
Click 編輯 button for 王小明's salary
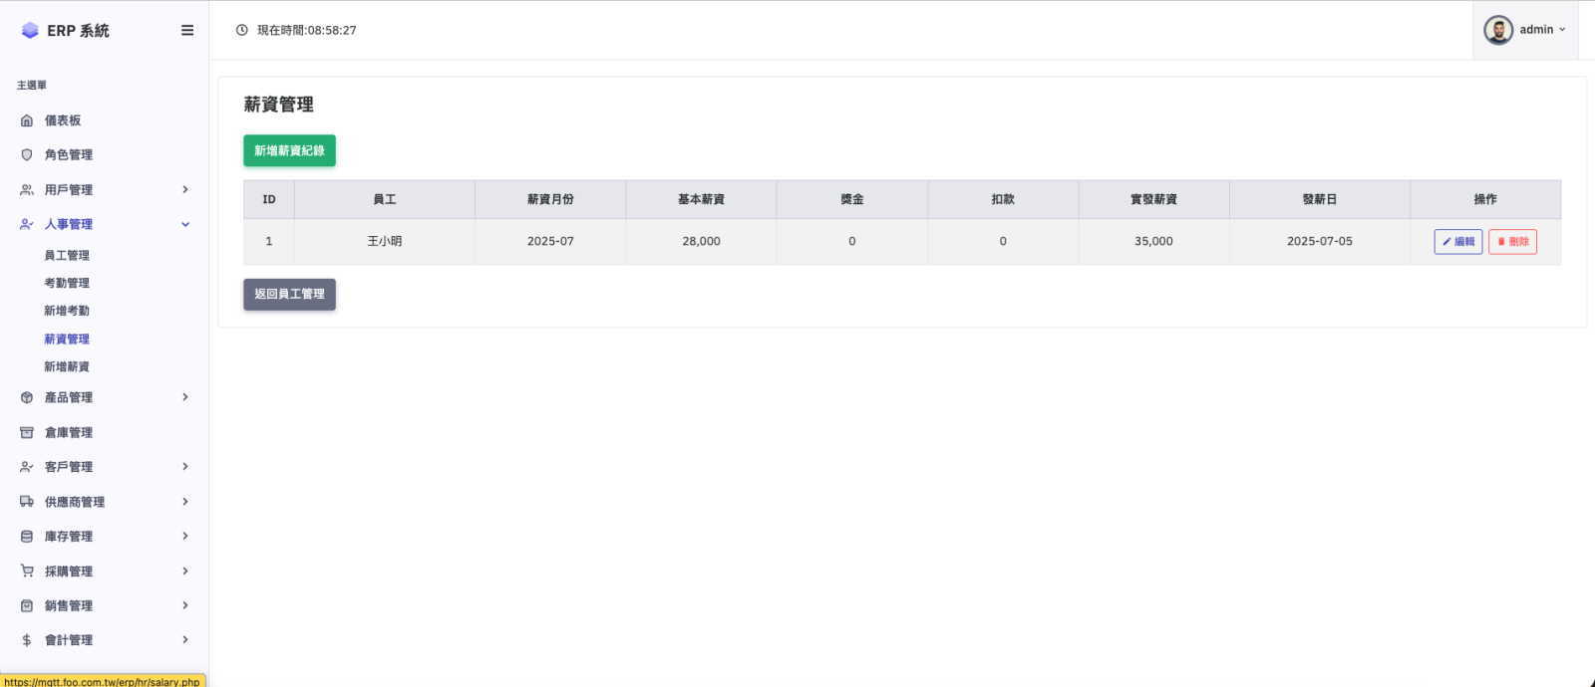[x=1458, y=242]
